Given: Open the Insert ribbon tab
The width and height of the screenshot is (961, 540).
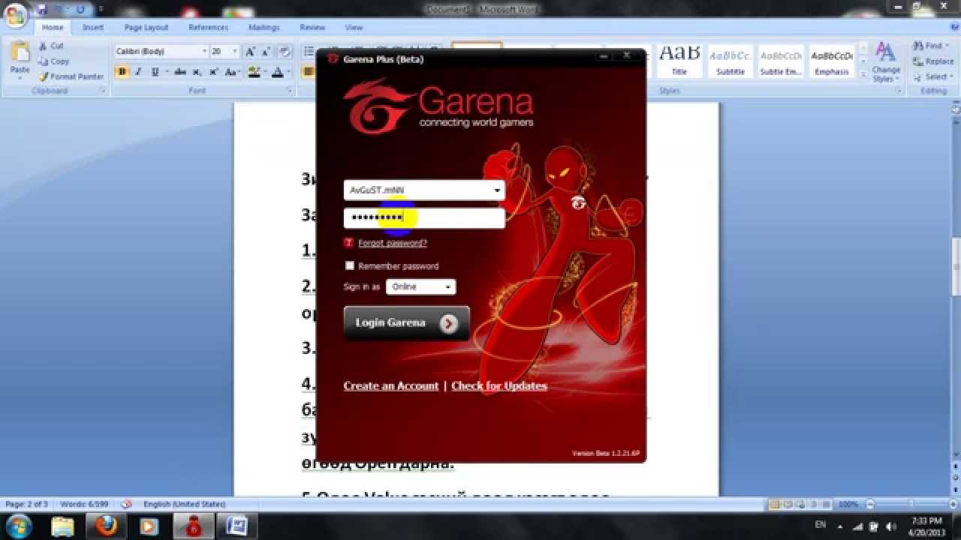Looking at the screenshot, I should point(93,27).
